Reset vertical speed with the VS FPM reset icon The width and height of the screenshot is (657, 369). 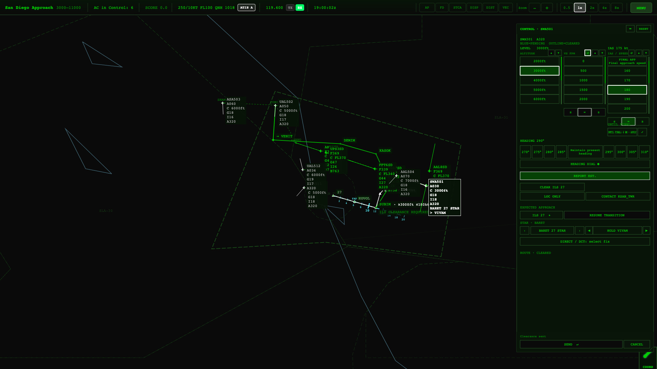click(588, 53)
